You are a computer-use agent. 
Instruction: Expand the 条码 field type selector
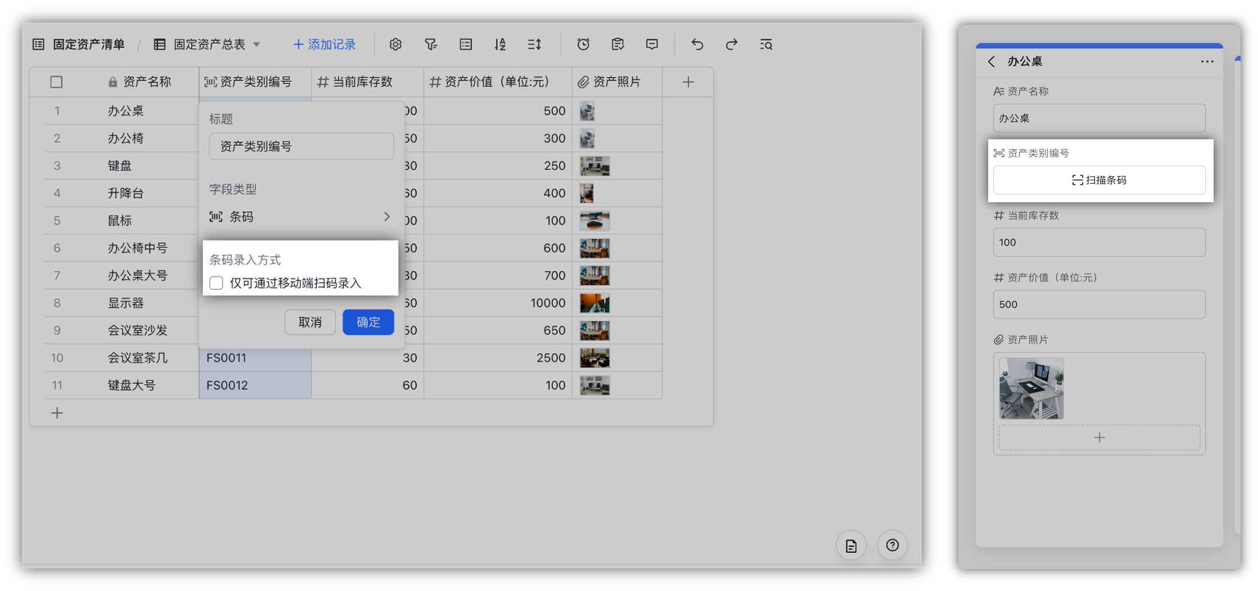(300, 217)
